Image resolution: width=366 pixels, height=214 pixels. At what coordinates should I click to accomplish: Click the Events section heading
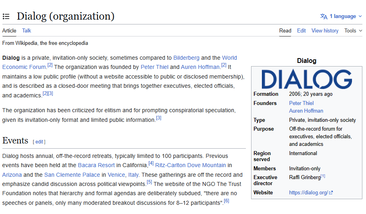tap(15, 141)
